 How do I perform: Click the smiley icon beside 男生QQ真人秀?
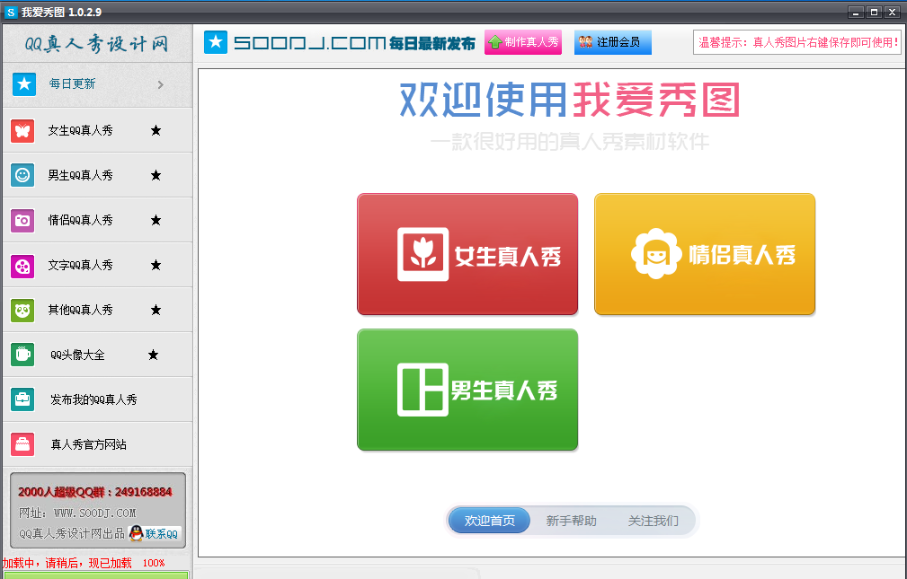pyautogui.click(x=22, y=175)
